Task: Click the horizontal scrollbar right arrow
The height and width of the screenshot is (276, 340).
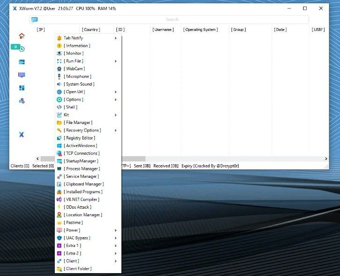Action: pos(326,159)
